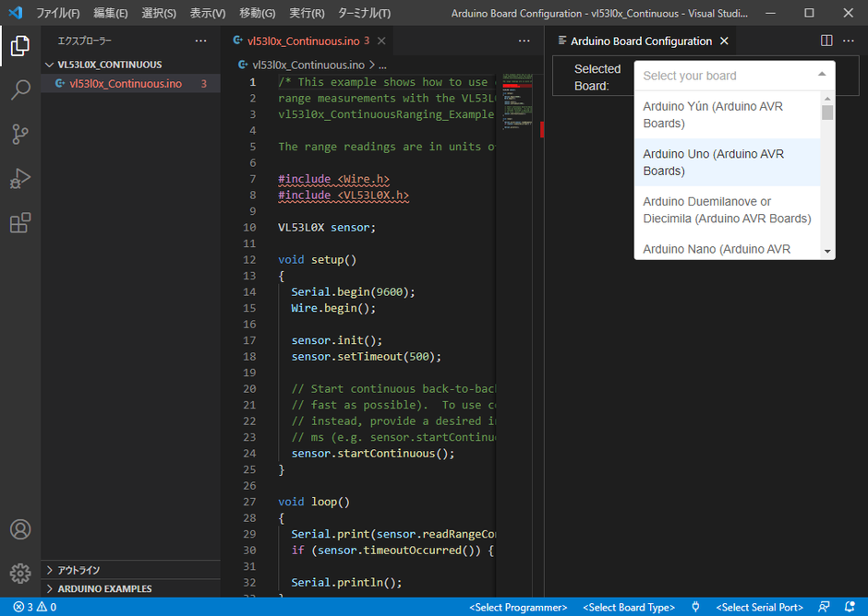The height and width of the screenshot is (616, 868).
Task: Expand the アウトライン section
Action: (78, 570)
